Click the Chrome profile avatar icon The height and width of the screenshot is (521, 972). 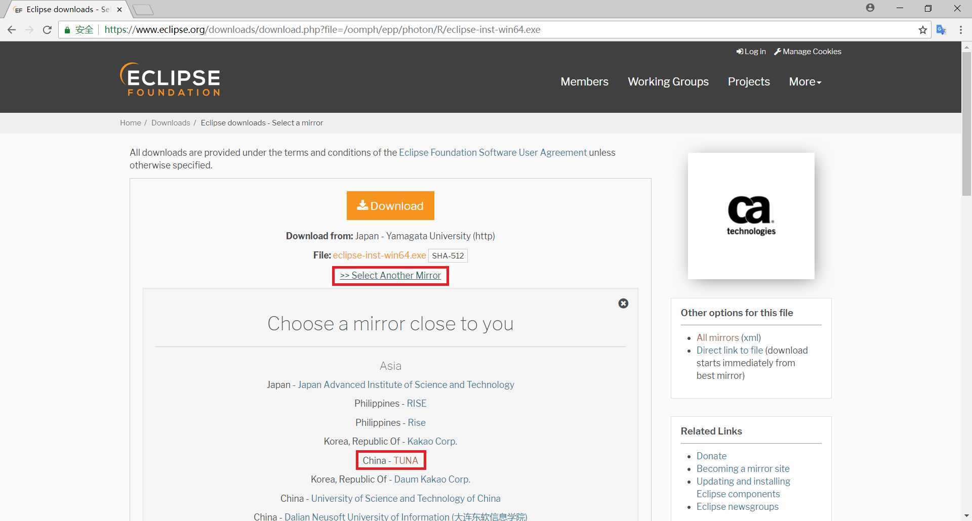click(870, 8)
